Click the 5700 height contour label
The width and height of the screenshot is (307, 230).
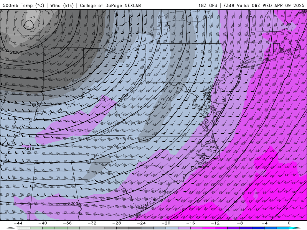(x=73, y=204)
